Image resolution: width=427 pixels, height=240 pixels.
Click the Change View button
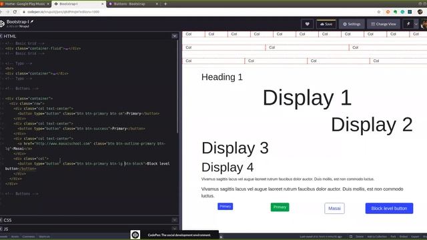(x=384, y=24)
